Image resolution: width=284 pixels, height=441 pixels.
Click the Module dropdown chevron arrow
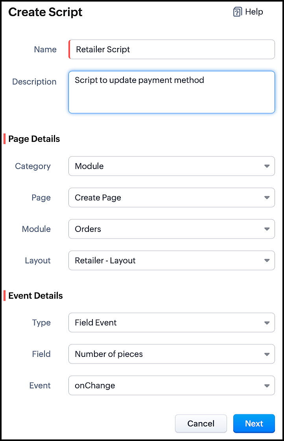click(x=267, y=229)
